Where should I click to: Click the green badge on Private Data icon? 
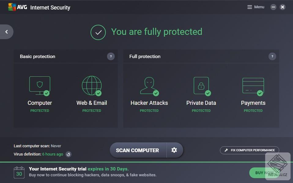click(x=208, y=93)
